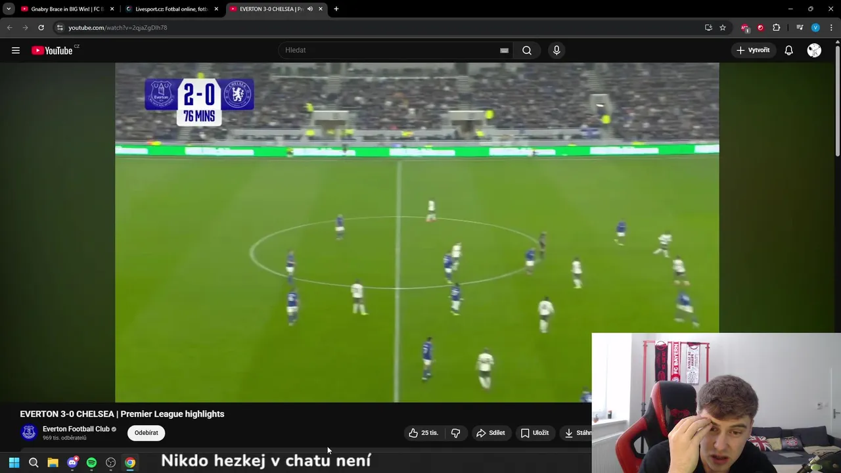Install the app via the address bar icon
The width and height of the screenshot is (841, 473).
708,28
